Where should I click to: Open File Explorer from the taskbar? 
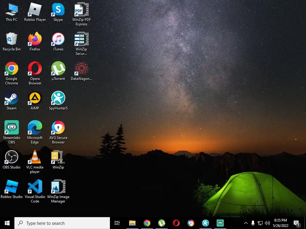[x=132, y=223]
